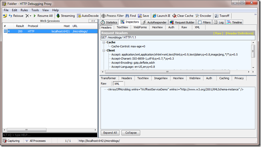Switch to the Statistics tab

(x=109, y=22)
